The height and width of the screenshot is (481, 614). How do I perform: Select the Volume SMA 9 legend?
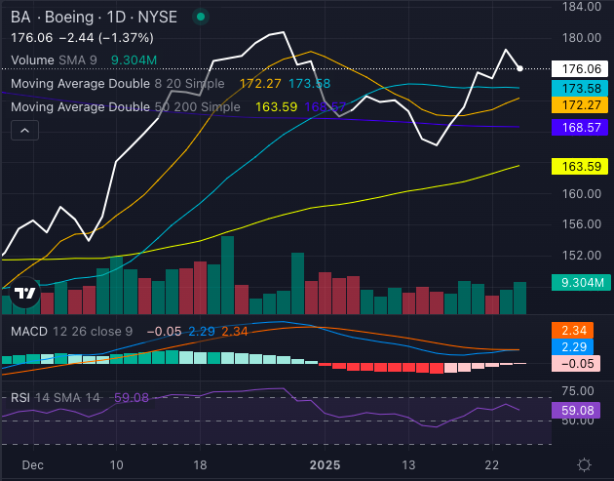pos(54,60)
